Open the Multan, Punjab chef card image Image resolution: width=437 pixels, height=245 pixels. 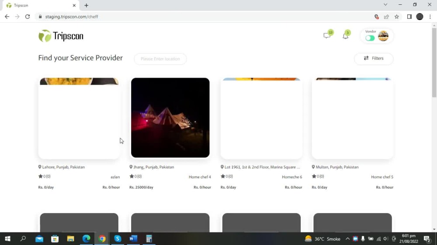click(x=353, y=118)
